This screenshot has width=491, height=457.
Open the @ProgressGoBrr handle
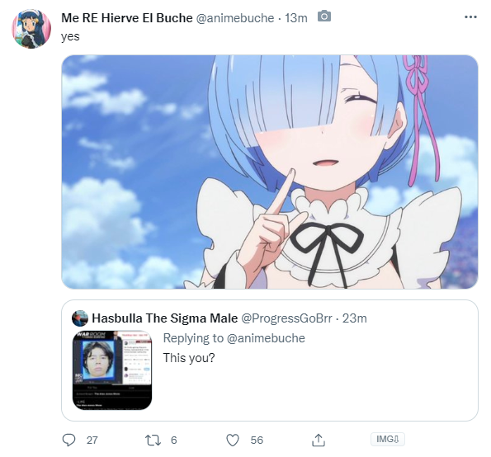[286, 318]
